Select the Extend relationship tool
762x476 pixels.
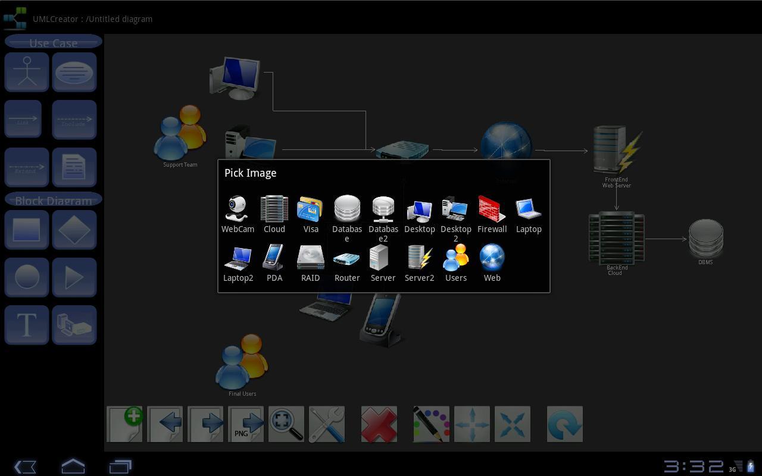[x=26, y=167]
